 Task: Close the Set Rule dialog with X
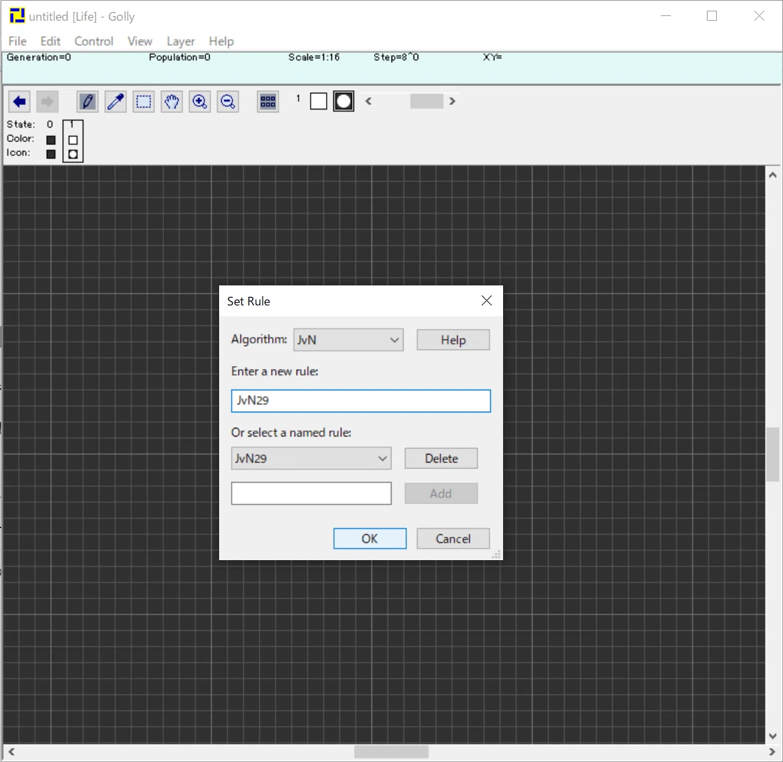coord(486,300)
